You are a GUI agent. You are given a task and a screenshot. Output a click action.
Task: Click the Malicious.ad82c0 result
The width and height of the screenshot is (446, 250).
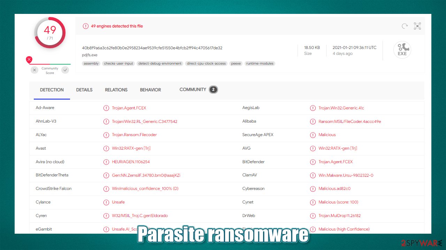click(x=334, y=189)
